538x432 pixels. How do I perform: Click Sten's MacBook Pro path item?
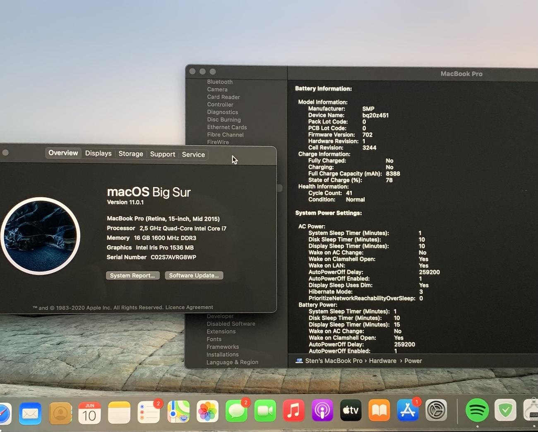tap(334, 361)
